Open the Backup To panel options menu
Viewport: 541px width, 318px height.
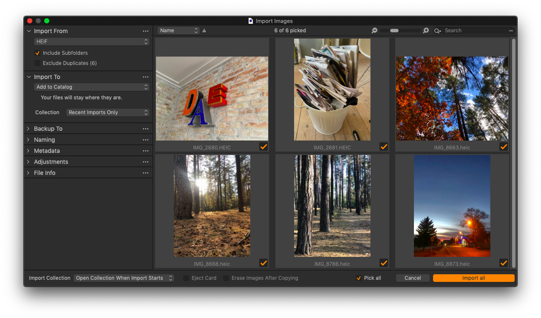(145, 129)
